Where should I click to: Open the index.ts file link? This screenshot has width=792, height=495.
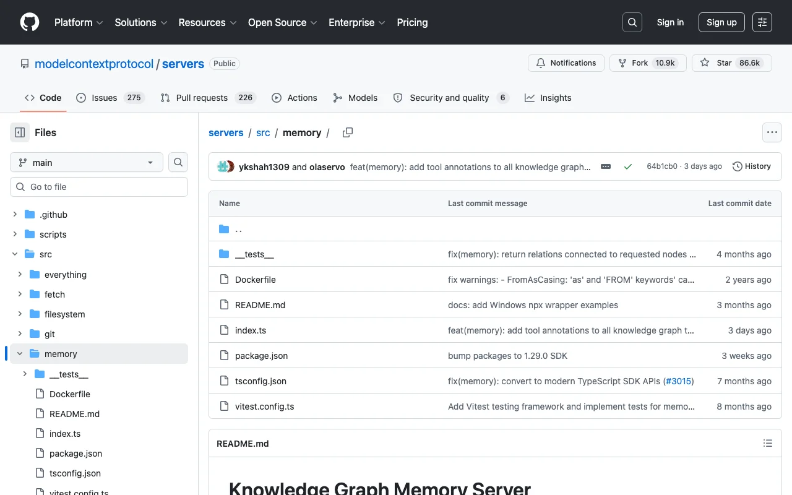tap(251, 330)
